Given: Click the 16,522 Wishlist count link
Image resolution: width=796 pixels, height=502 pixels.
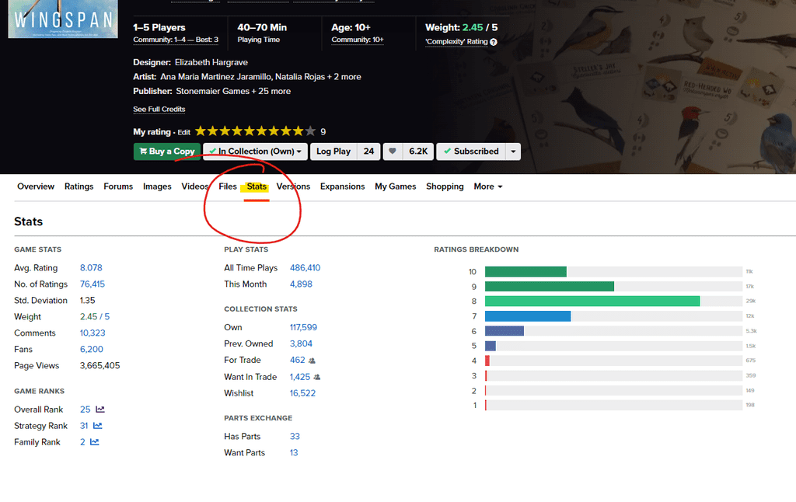Looking at the screenshot, I should click(x=302, y=393).
